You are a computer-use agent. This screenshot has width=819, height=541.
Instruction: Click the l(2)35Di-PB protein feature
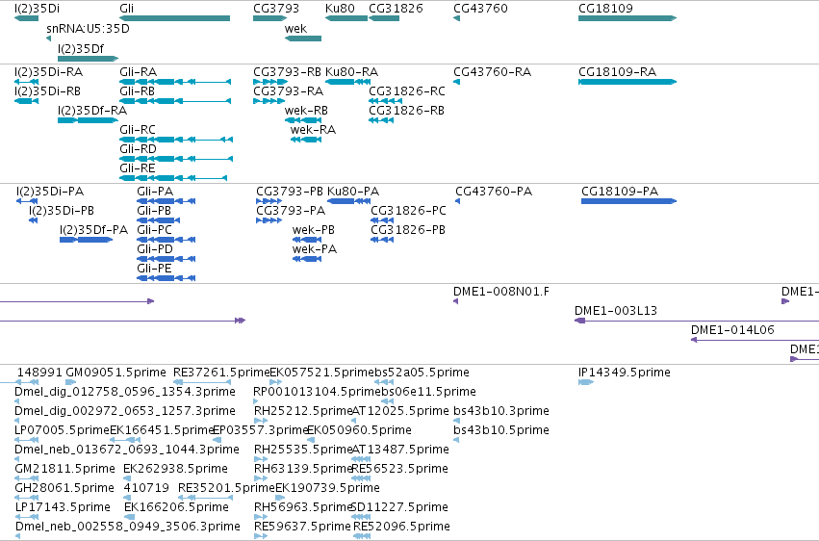point(33,220)
